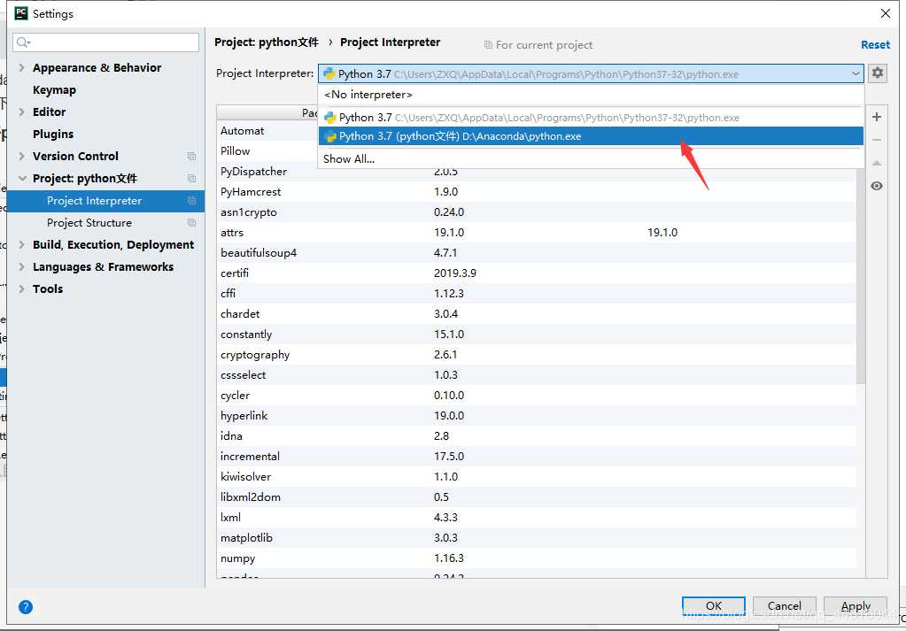Choose Show All... in interpreter list
This screenshot has width=906, height=631.
[591, 158]
